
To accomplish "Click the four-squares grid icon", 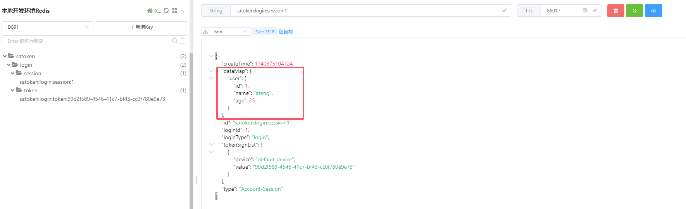I will 175,10.
